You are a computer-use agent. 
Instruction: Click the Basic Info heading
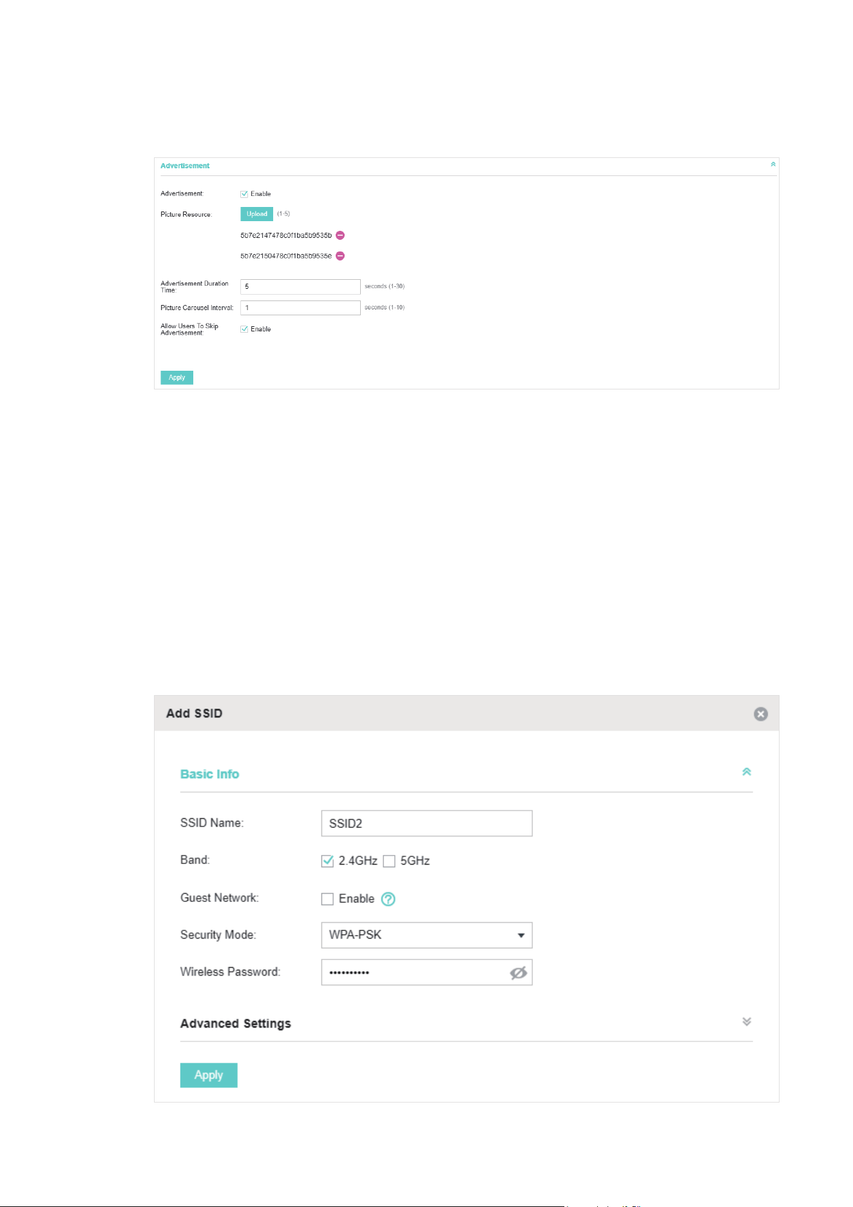tap(209, 774)
